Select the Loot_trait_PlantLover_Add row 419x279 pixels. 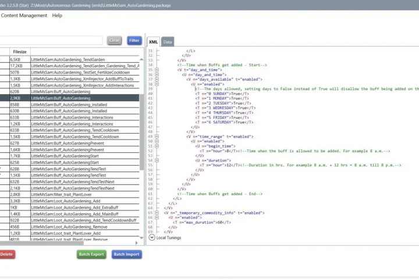69,233
